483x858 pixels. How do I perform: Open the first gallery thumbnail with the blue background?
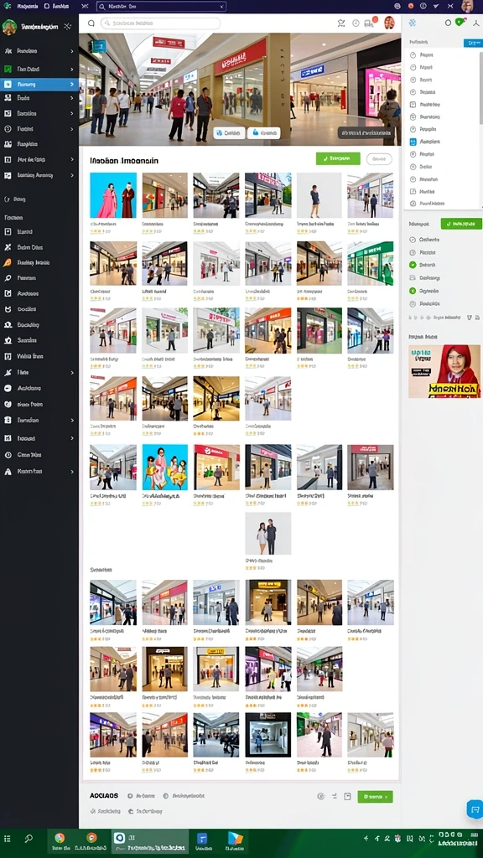(113, 195)
